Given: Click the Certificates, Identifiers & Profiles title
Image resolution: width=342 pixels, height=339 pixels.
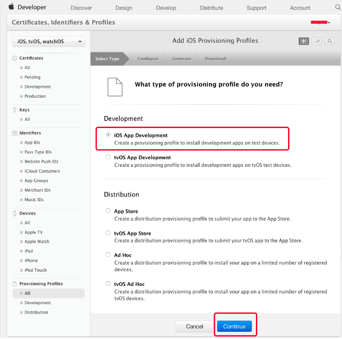Looking at the screenshot, I should (63, 22).
